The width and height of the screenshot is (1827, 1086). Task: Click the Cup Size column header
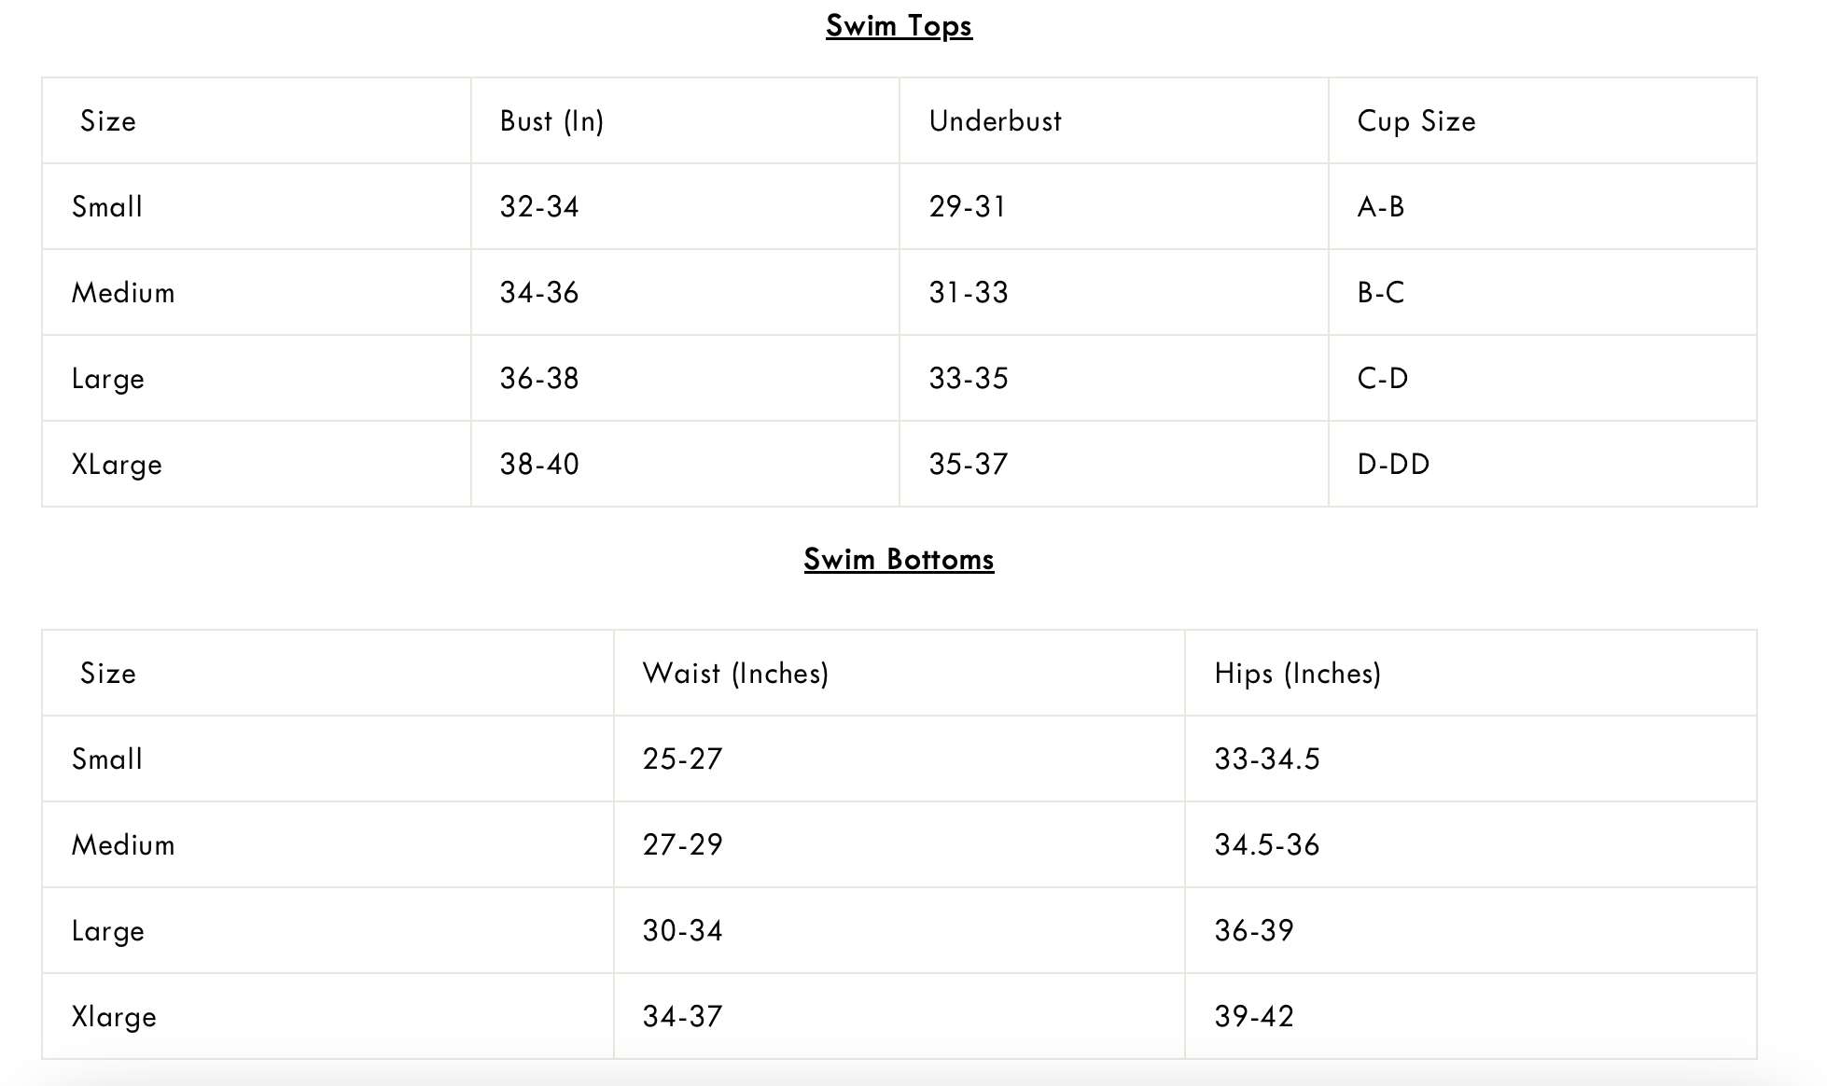click(x=1416, y=121)
